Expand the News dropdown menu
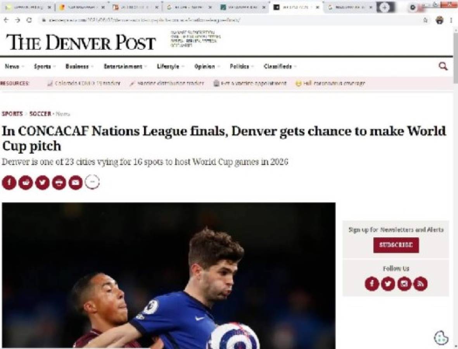The image size is (458, 349). point(14,67)
